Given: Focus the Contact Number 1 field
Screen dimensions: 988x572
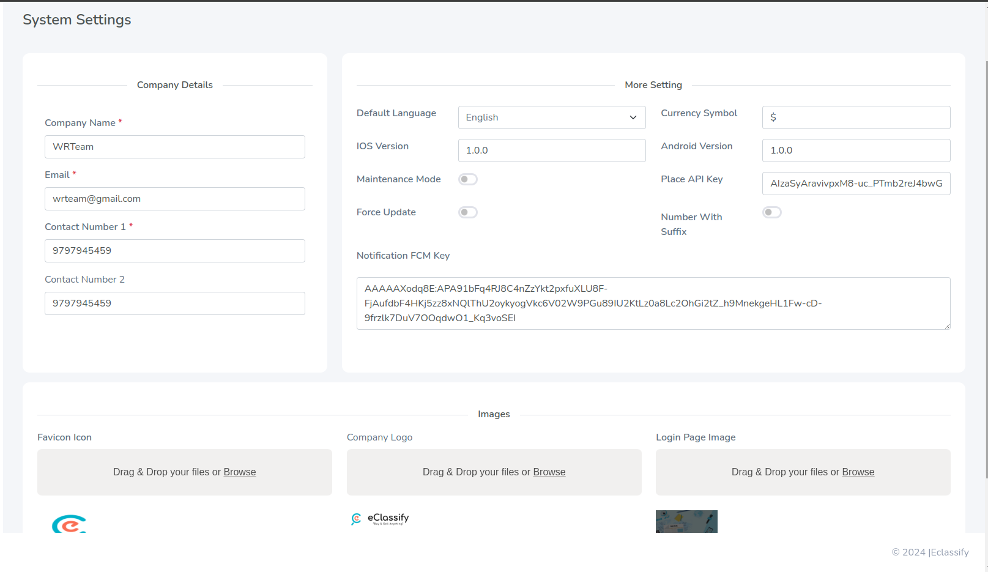Looking at the screenshot, I should [174, 251].
